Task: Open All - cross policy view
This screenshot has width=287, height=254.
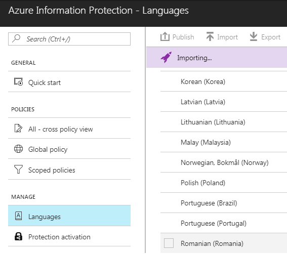Action: tap(69, 129)
